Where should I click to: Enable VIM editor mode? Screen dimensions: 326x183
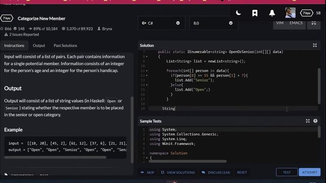click(280, 23)
